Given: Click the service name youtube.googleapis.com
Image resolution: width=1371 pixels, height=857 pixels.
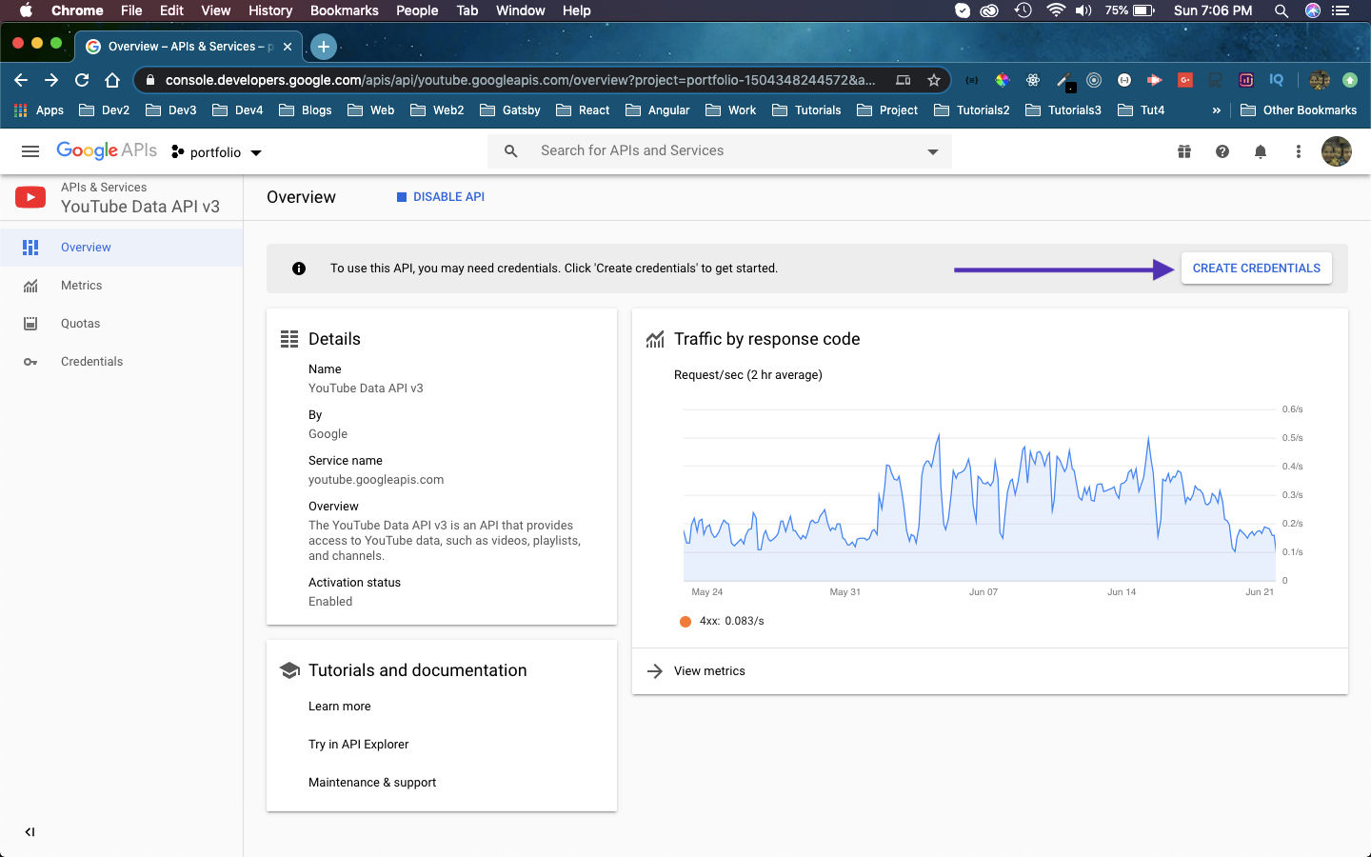Looking at the screenshot, I should coord(376,480).
